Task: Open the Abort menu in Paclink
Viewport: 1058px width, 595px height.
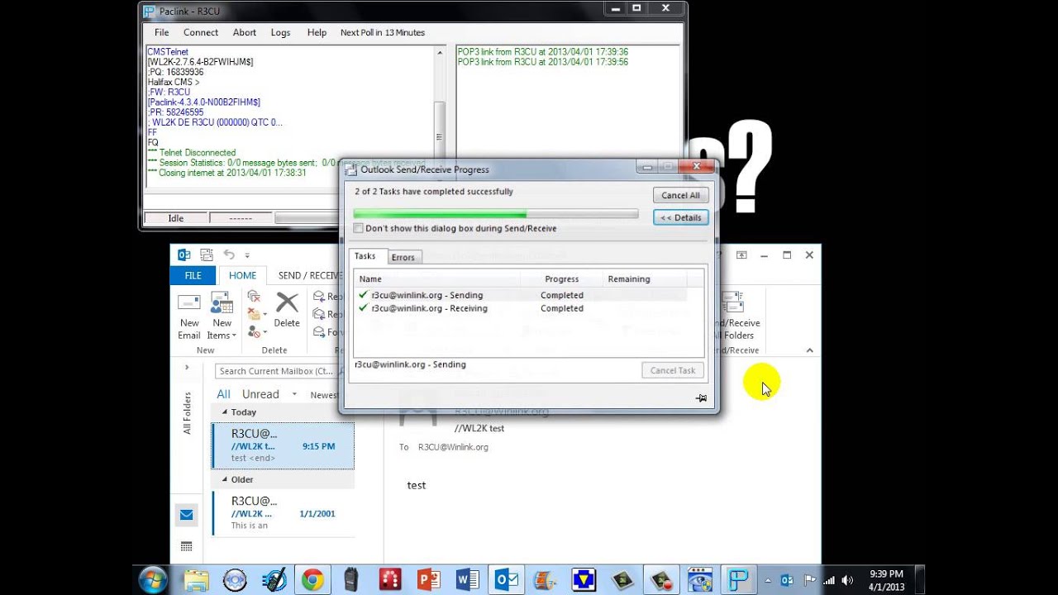Action: [x=244, y=32]
